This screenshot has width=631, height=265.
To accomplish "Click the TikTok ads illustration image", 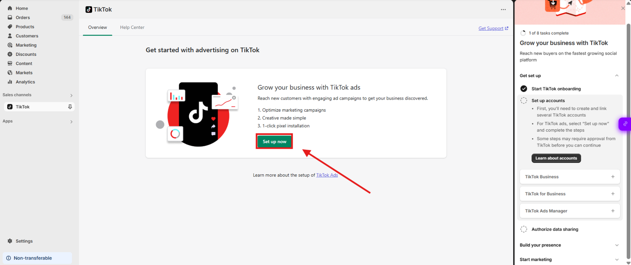I will 197,114.
